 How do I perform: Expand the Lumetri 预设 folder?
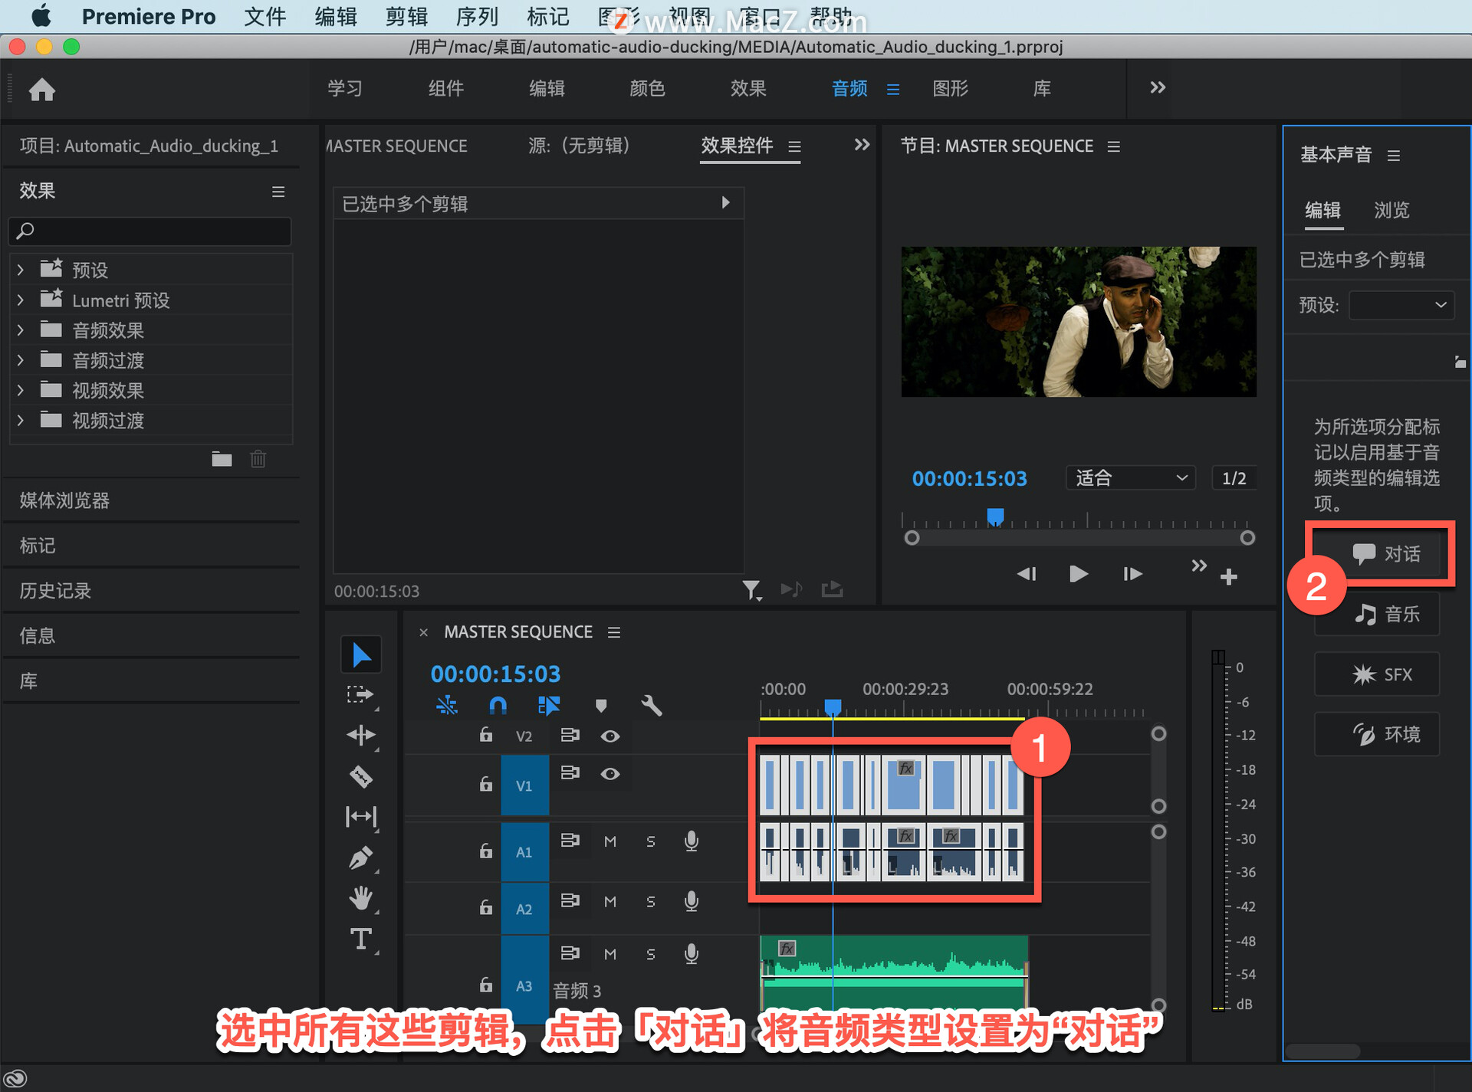21,300
